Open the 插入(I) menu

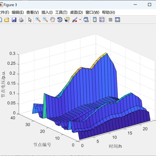[47, 12]
